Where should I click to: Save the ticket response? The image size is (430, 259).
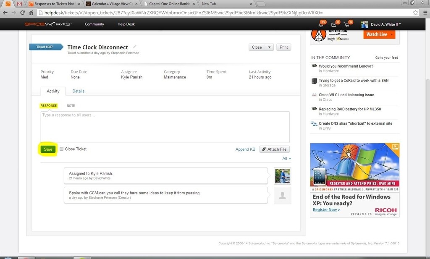tap(47, 149)
